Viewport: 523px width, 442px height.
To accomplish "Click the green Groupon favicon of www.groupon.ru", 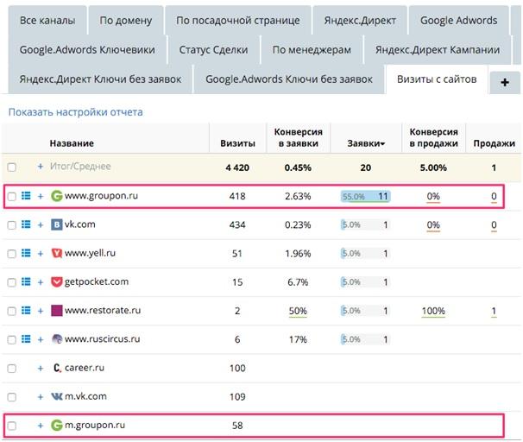I will 57,196.
